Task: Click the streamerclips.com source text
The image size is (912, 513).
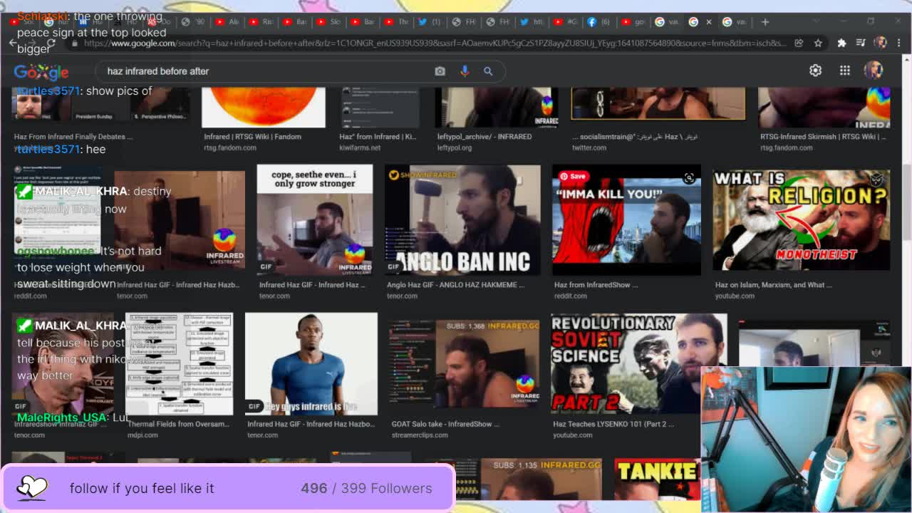Action: [x=419, y=435]
